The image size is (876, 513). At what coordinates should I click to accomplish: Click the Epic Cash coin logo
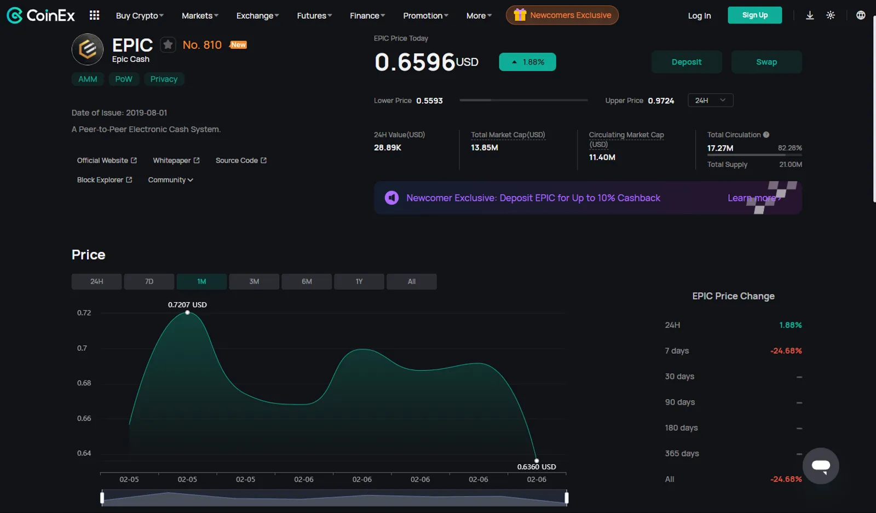(x=88, y=49)
